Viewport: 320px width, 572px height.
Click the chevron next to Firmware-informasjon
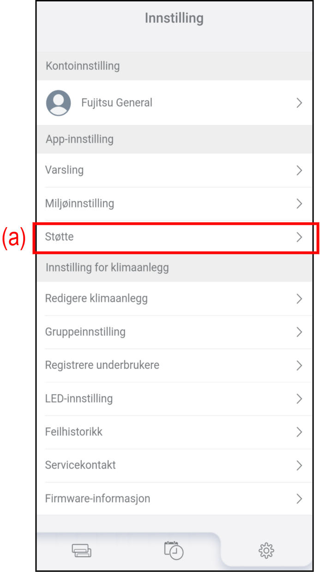[x=299, y=499]
